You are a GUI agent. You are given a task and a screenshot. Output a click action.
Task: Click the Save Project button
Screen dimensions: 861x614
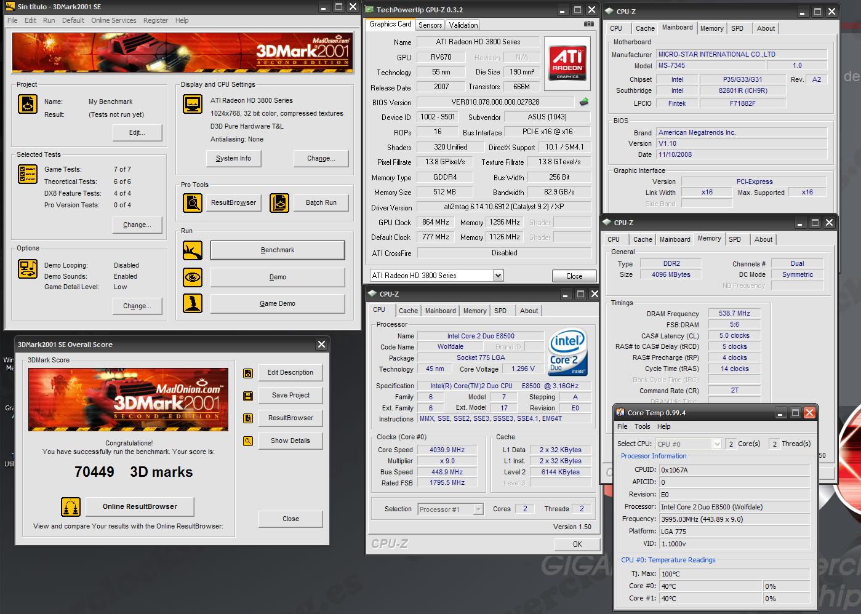point(290,396)
